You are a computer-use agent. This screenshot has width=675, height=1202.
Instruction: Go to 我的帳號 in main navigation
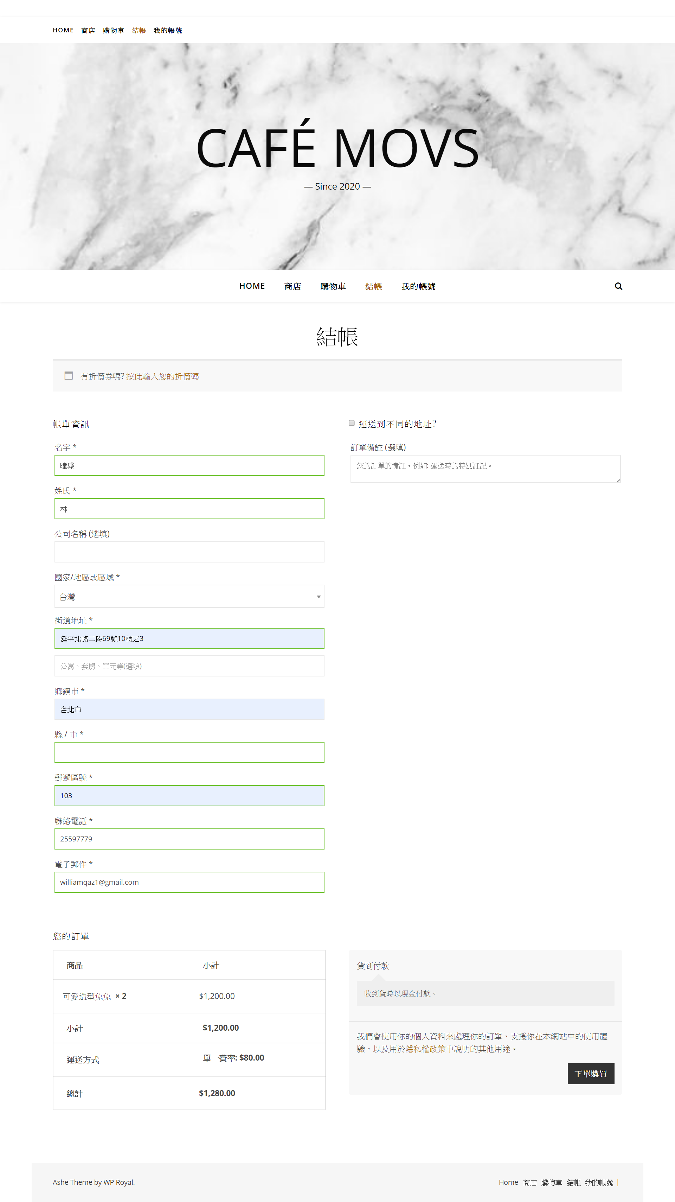418,286
